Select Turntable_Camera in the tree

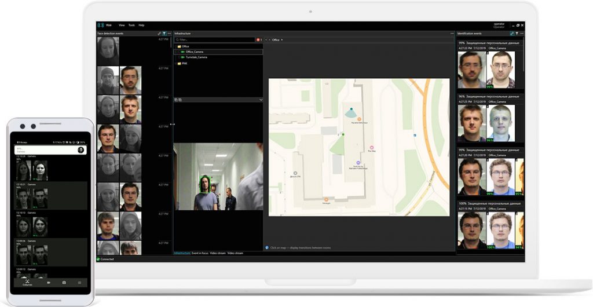[x=196, y=57]
